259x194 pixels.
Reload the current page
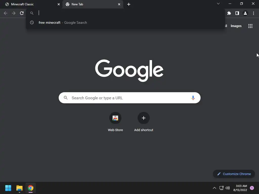22,13
